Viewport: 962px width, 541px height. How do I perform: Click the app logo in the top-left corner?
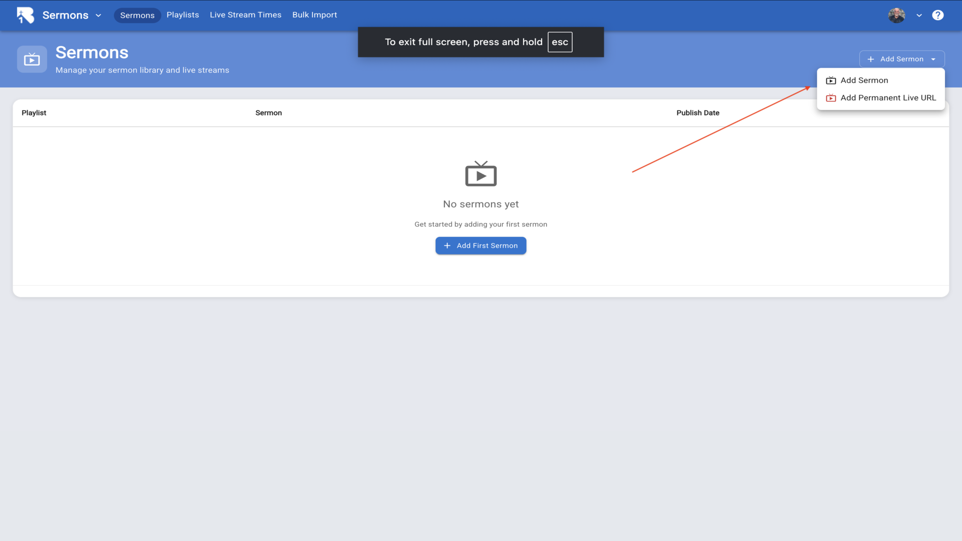click(25, 15)
